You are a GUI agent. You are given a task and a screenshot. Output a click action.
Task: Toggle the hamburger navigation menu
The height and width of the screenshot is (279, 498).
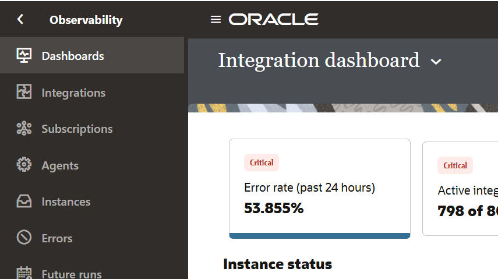(x=216, y=19)
